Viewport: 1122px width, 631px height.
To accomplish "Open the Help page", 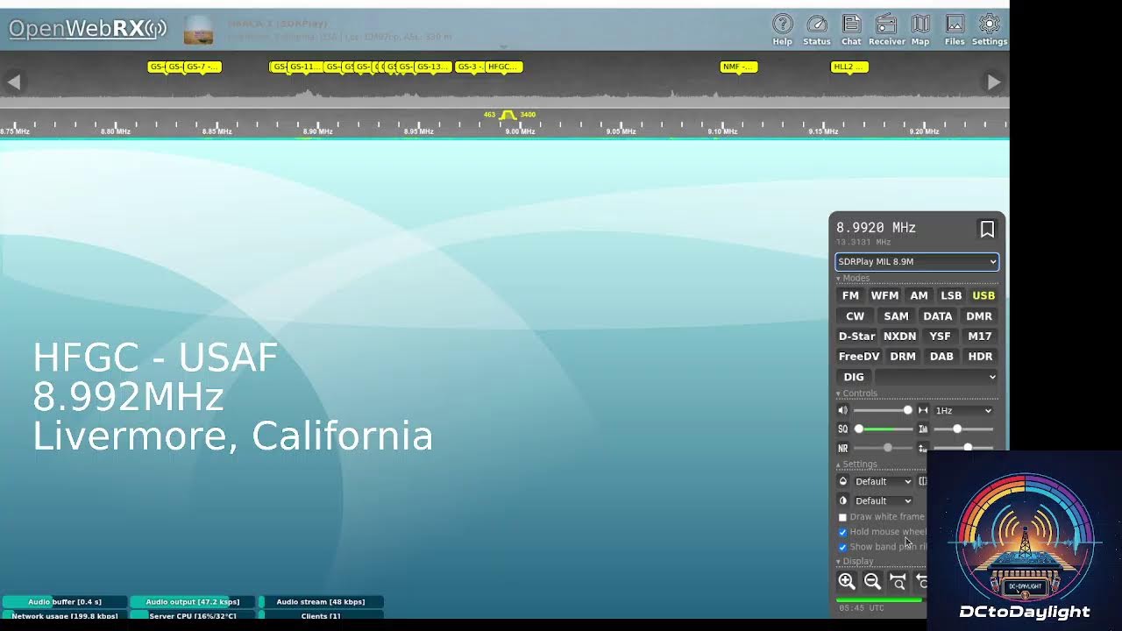I will pos(782,30).
